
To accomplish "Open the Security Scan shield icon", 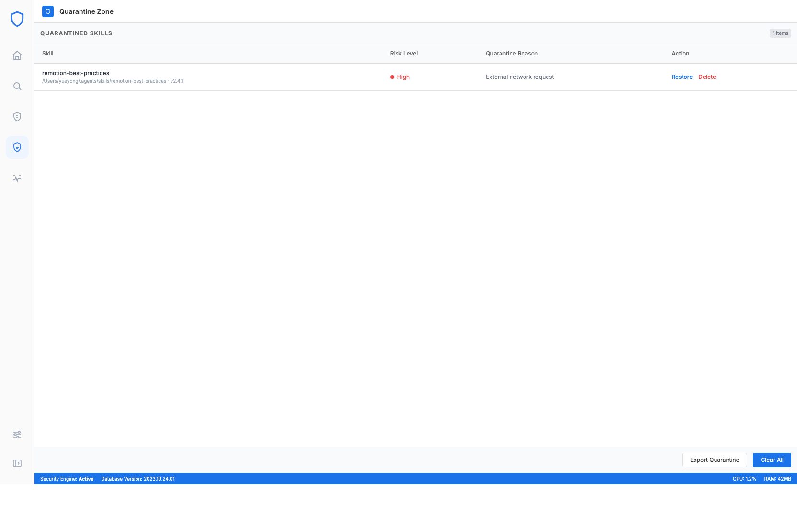I will (x=17, y=117).
